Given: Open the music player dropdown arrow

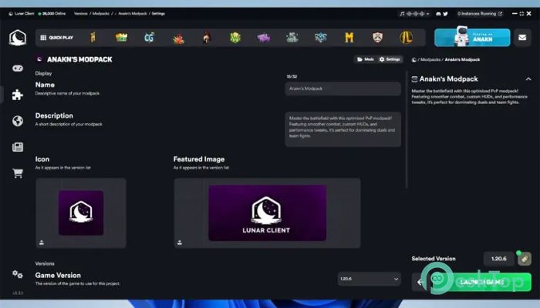Looking at the screenshot, I should pyautogui.click(x=427, y=14).
